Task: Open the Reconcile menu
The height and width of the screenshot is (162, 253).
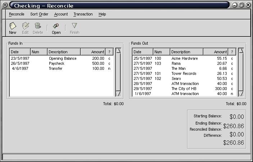Action: (x=17, y=14)
